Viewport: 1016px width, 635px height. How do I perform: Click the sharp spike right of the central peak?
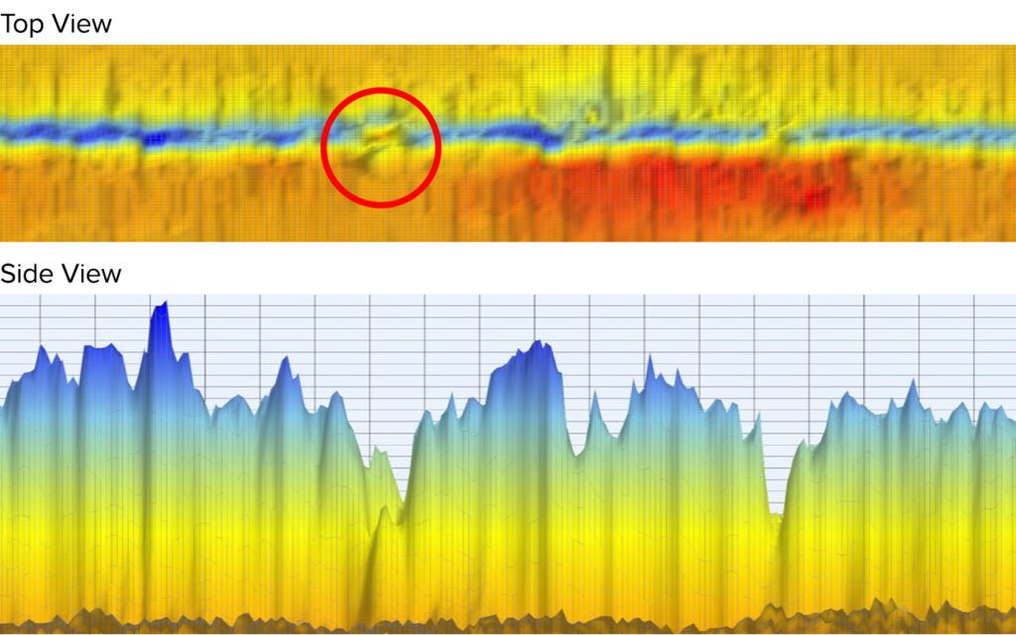(x=649, y=373)
